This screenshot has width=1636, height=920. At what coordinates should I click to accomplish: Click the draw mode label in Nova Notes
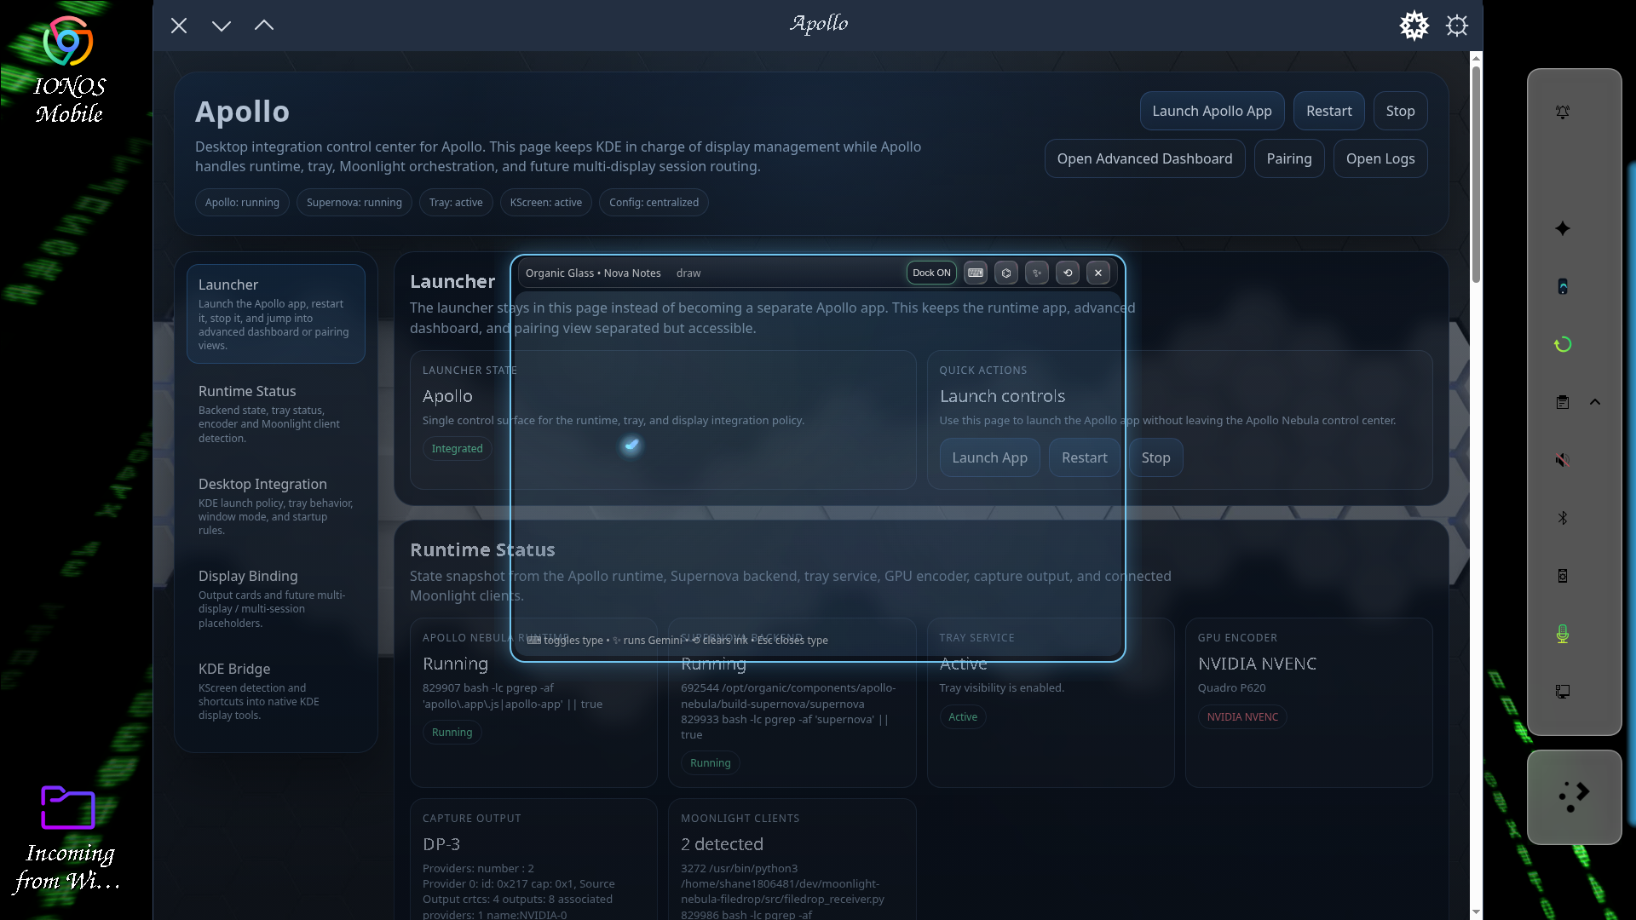688,273
